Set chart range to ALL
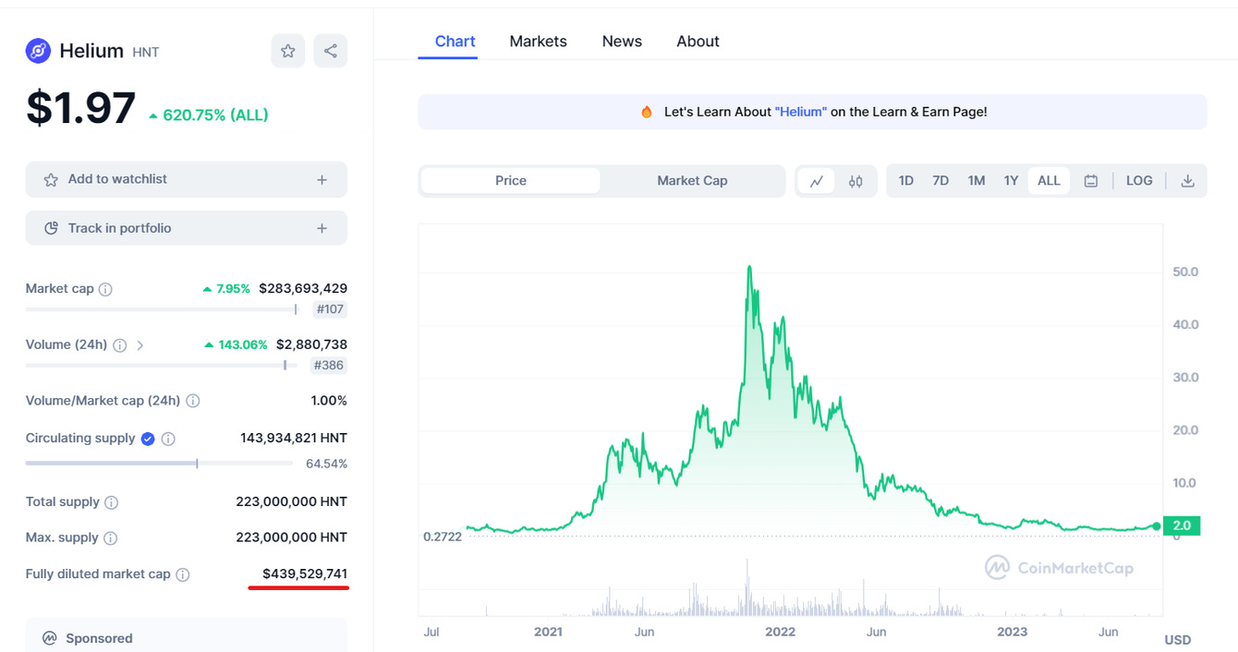1238x652 pixels. click(1049, 181)
